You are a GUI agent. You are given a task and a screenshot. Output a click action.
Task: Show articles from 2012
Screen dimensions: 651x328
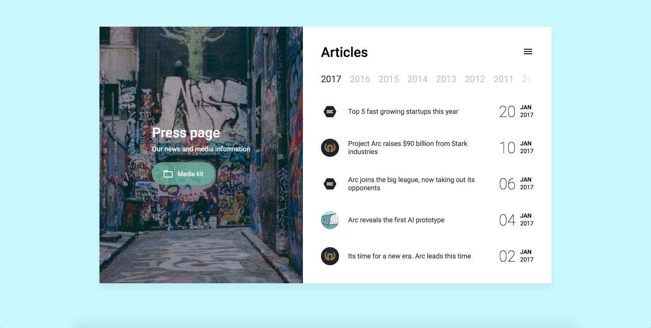click(475, 79)
